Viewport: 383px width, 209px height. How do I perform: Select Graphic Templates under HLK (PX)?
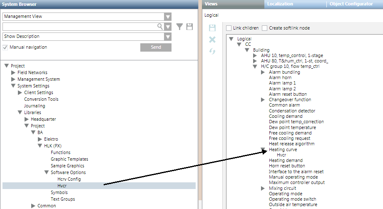coord(70,159)
